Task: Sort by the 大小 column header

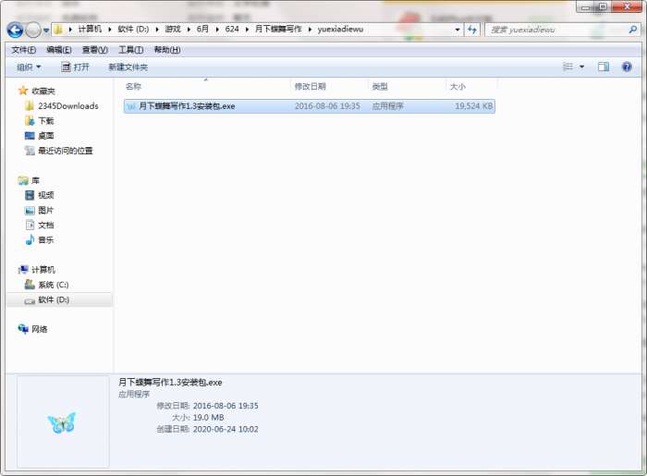Action: (x=458, y=87)
